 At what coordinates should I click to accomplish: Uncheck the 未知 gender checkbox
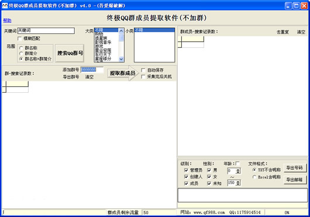[x=209, y=183]
